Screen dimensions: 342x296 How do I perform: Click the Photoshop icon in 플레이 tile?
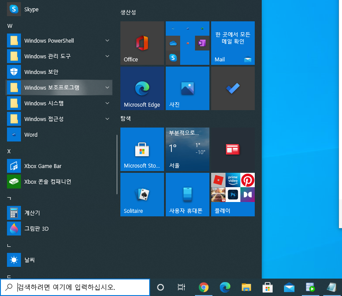point(233,195)
